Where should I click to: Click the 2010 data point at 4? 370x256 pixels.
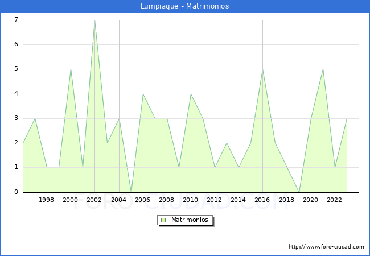(191, 94)
